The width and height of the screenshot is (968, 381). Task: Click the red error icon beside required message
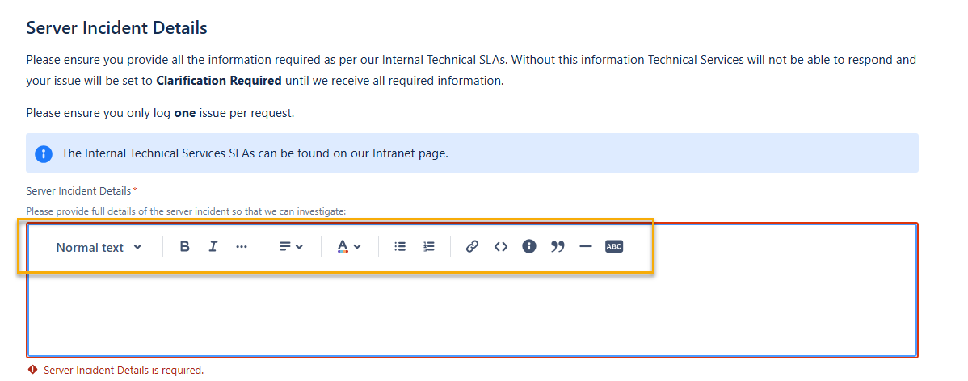(32, 370)
